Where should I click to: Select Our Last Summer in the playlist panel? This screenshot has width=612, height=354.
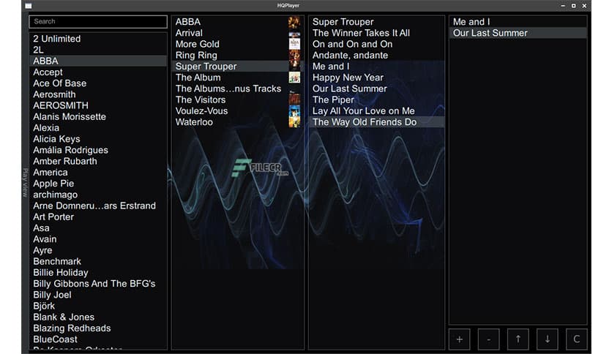[518, 33]
